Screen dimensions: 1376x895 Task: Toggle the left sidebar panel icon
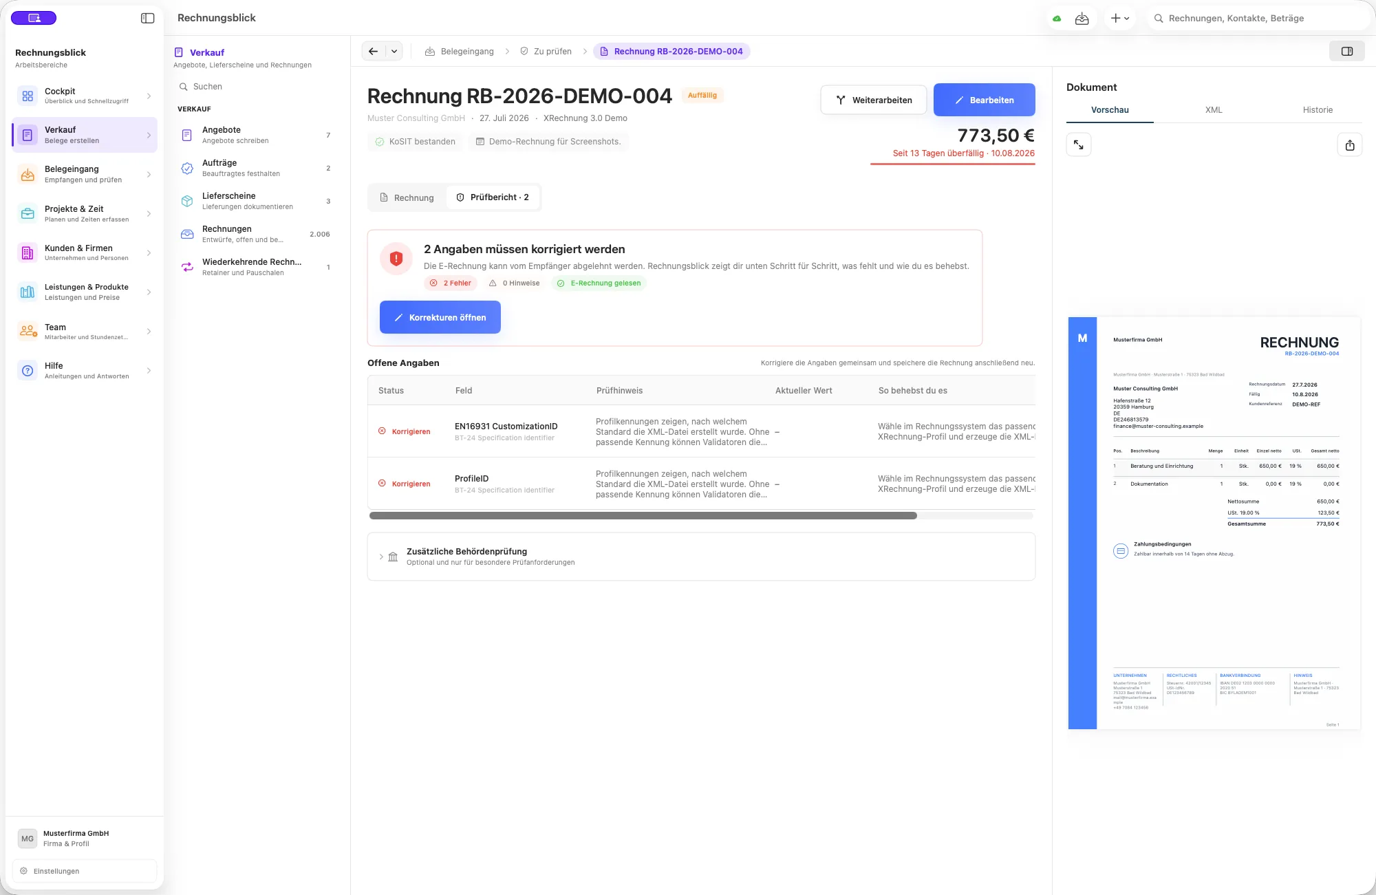(147, 19)
